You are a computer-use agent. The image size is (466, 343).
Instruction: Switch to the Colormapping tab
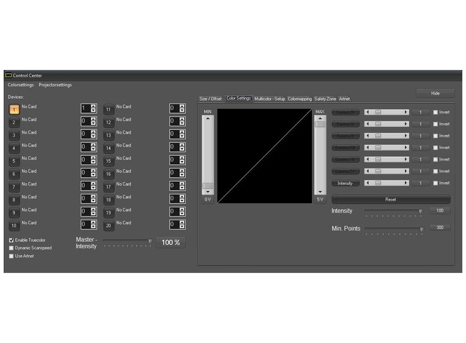[300, 99]
